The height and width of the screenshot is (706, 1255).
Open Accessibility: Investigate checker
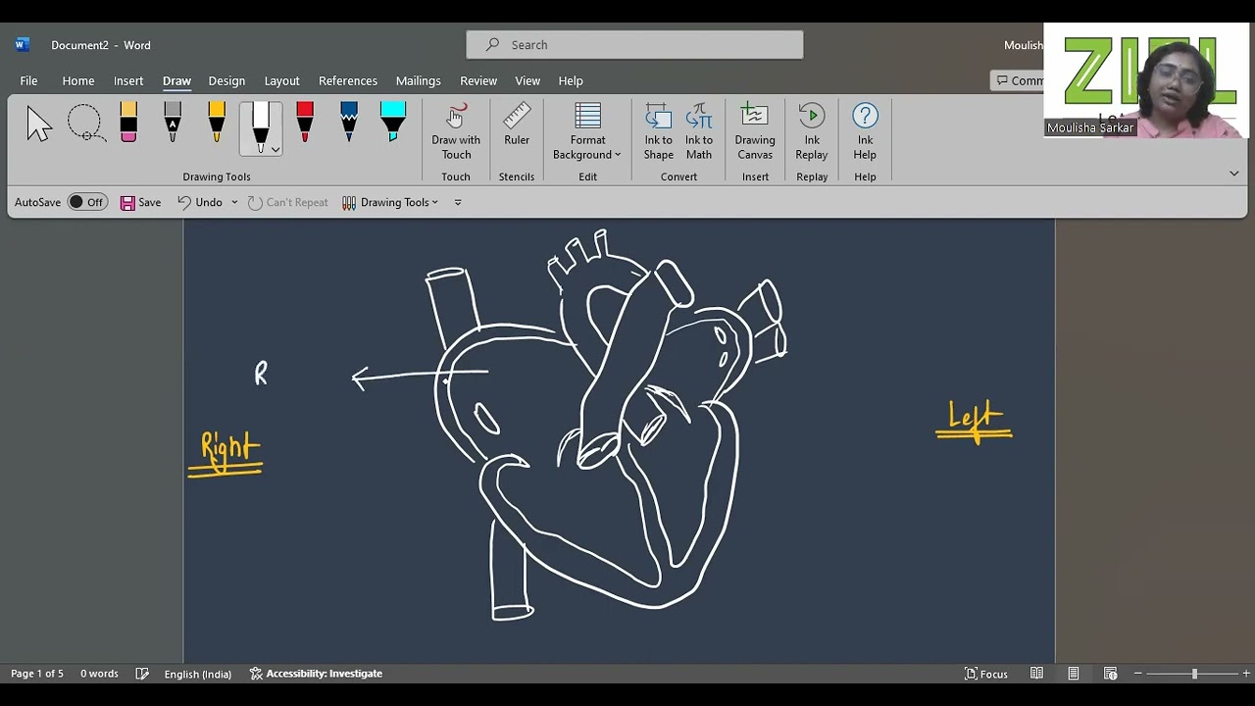coord(316,674)
